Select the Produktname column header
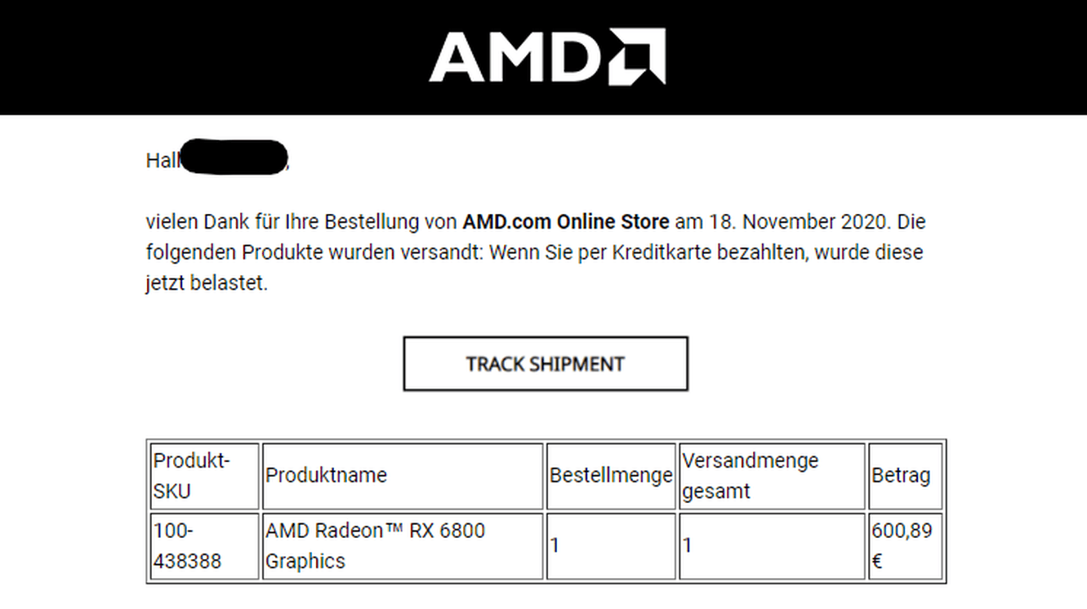The width and height of the screenshot is (1087, 609). pos(327,475)
